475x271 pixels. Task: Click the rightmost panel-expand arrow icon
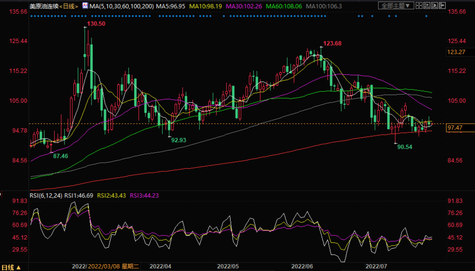(x=442, y=6)
